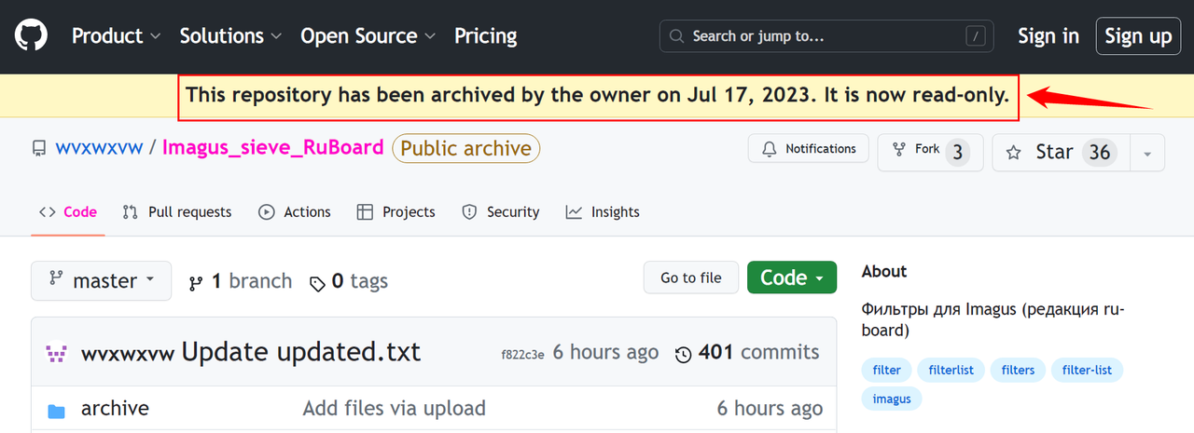The height and width of the screenshot is (433, 1194).
Task: Click the archive folder icon
Action: pyautogui.click(x=57, y=410)
